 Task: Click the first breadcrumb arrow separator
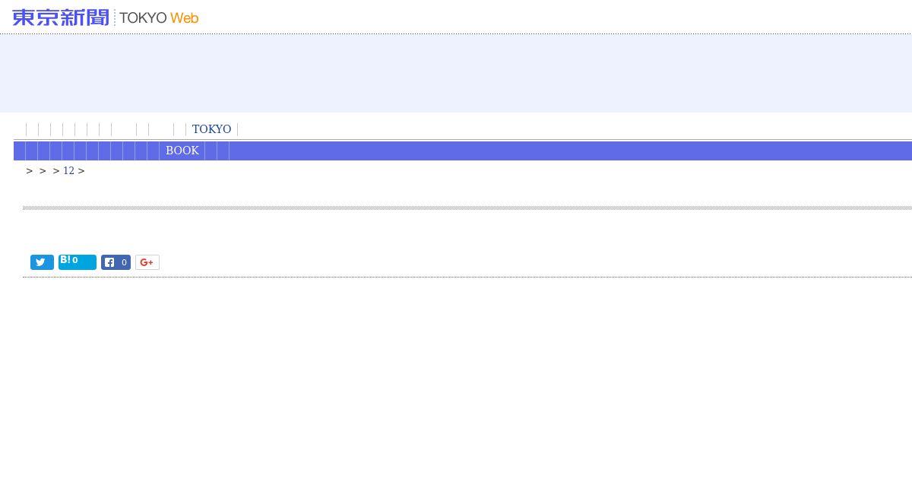click(30, 171)
